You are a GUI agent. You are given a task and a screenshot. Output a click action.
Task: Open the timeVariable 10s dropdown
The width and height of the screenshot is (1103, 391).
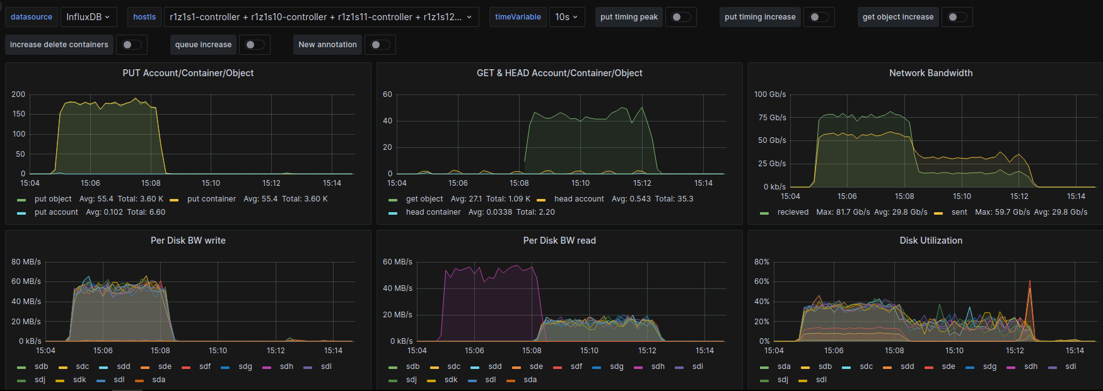pyautogui.click(x=566, y=17)
